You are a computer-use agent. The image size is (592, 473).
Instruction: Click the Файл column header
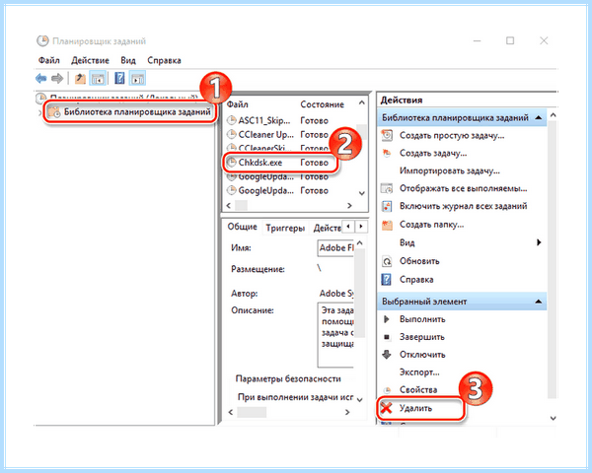click(238, 104)
